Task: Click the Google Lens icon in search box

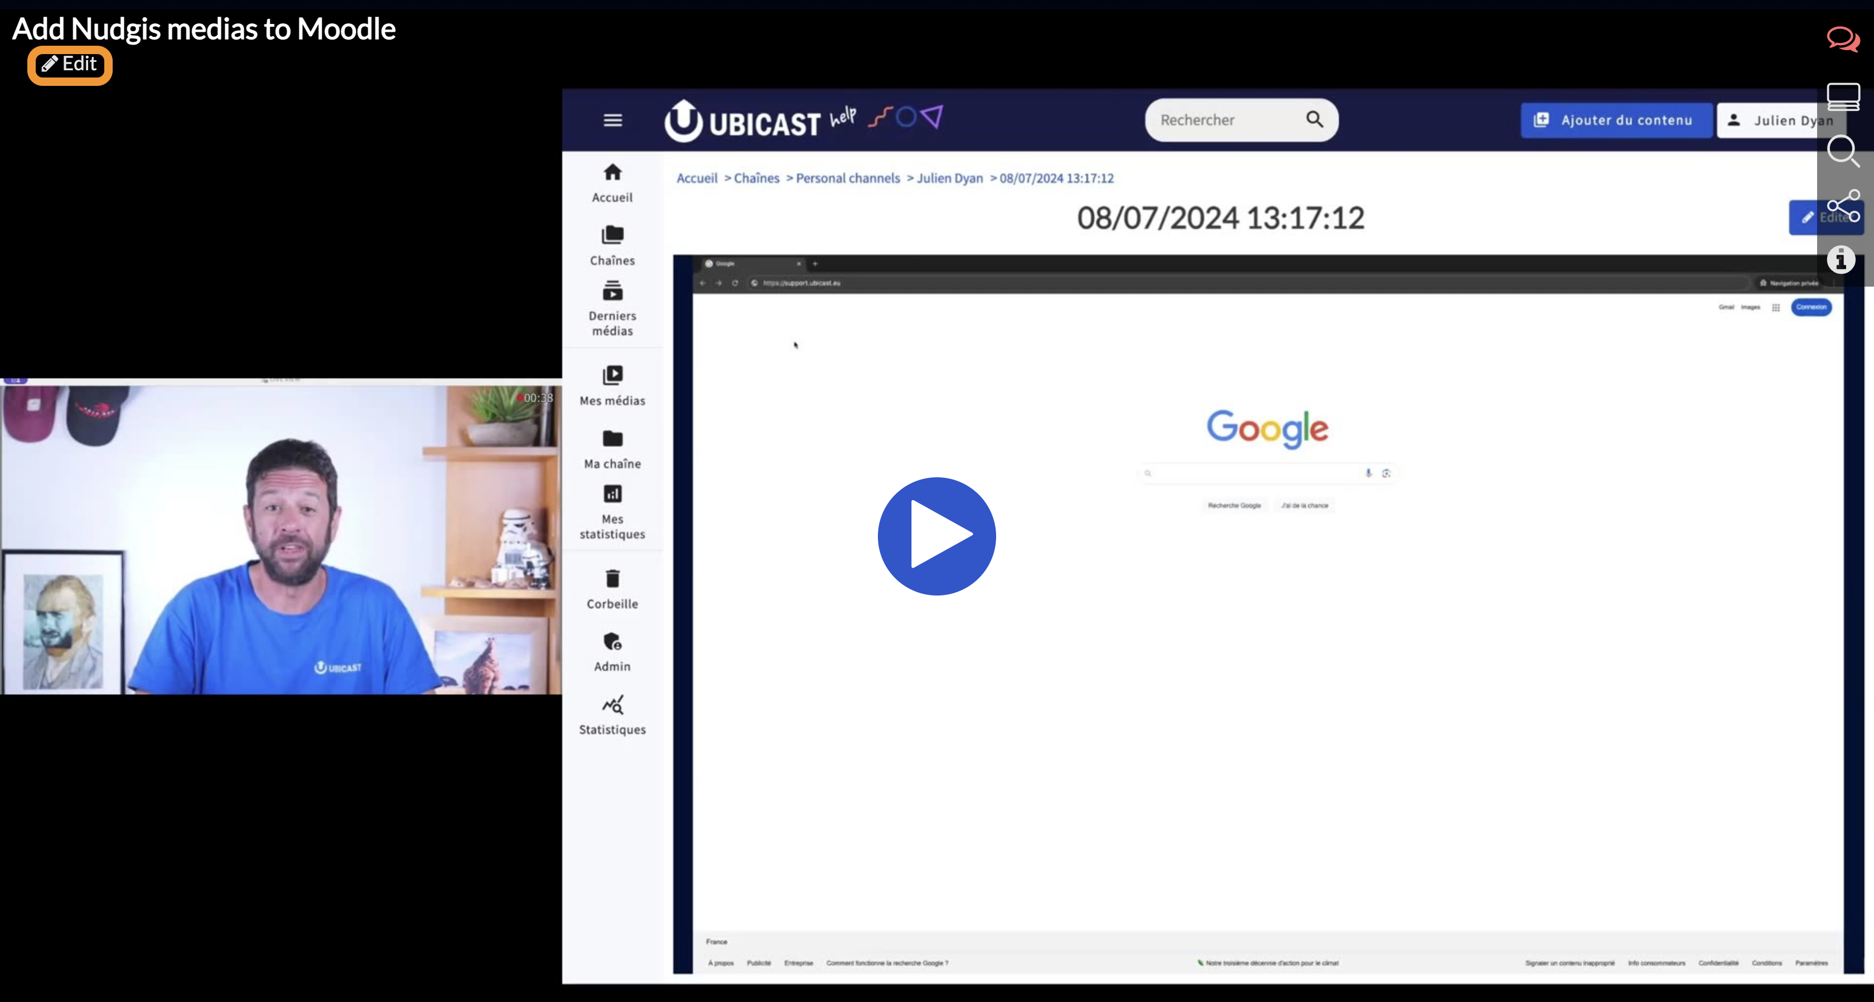Action: pyautogui.click(x=1386, y=473)
